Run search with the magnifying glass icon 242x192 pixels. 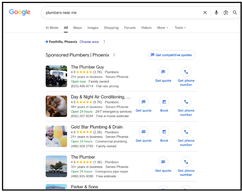tap(235, 12)
